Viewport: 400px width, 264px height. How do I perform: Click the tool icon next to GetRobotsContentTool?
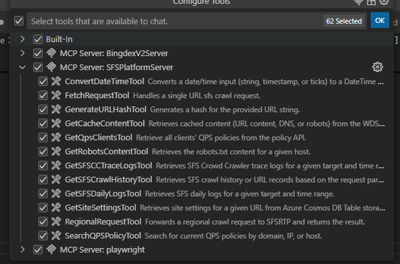(x=56, y=152)
